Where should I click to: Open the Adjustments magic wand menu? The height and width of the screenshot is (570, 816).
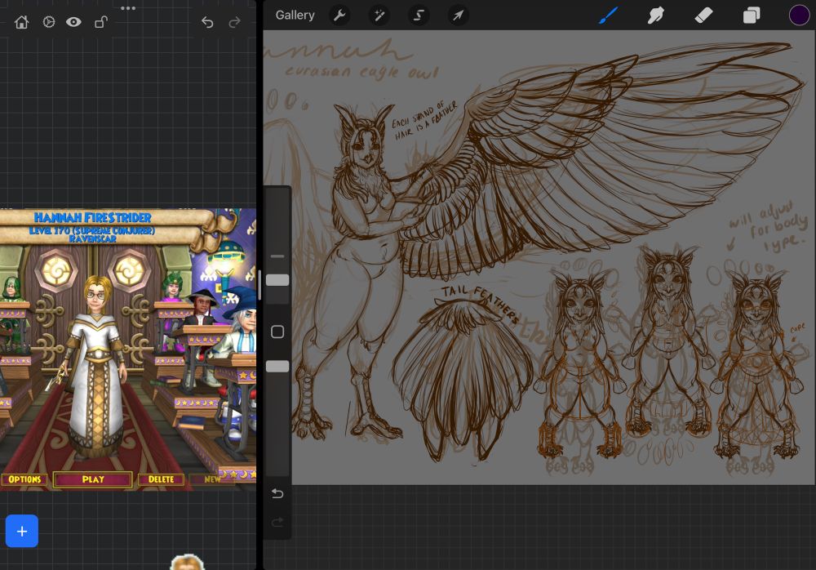pos(379,16)
